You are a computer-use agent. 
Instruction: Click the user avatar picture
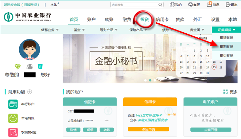pos(30,49)
